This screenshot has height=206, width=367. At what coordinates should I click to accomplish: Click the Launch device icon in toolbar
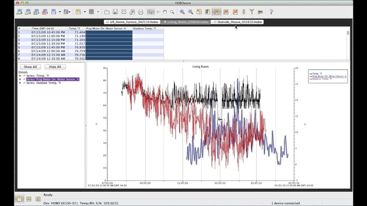(x=19, y=12)
